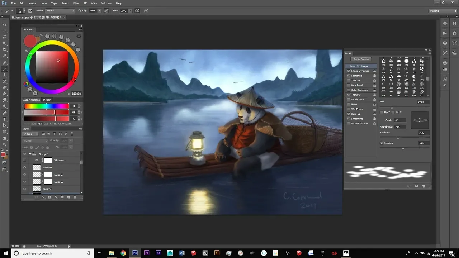Select Brush Tip Shape section

pos(361,66)
